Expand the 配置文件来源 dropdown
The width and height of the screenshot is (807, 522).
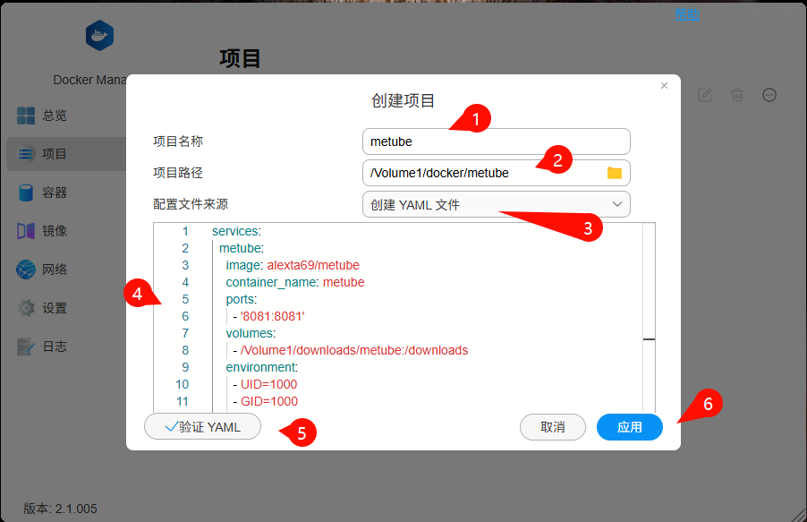tap(497, 204)
